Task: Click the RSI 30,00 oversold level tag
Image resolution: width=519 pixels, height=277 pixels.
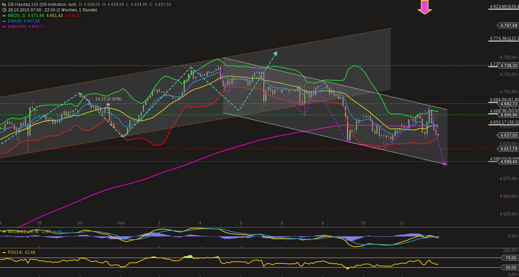Action: [x=509, y=267]
